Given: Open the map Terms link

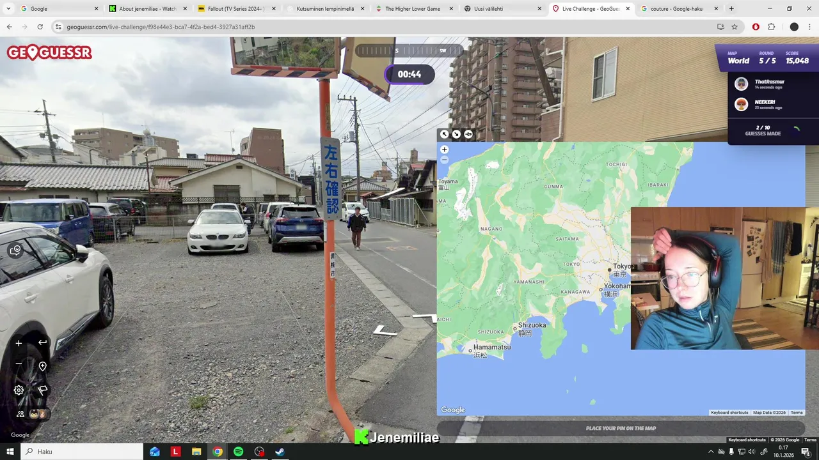Looking at the screenshot, I should (797, 413).
